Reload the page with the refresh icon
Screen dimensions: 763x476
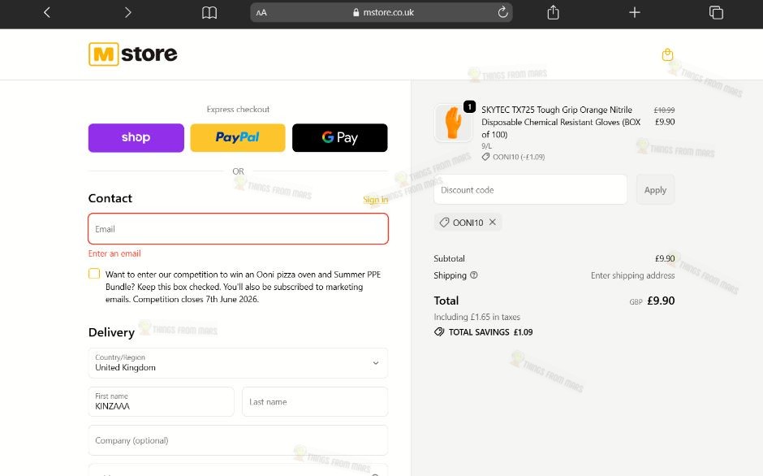click(502, 12)
